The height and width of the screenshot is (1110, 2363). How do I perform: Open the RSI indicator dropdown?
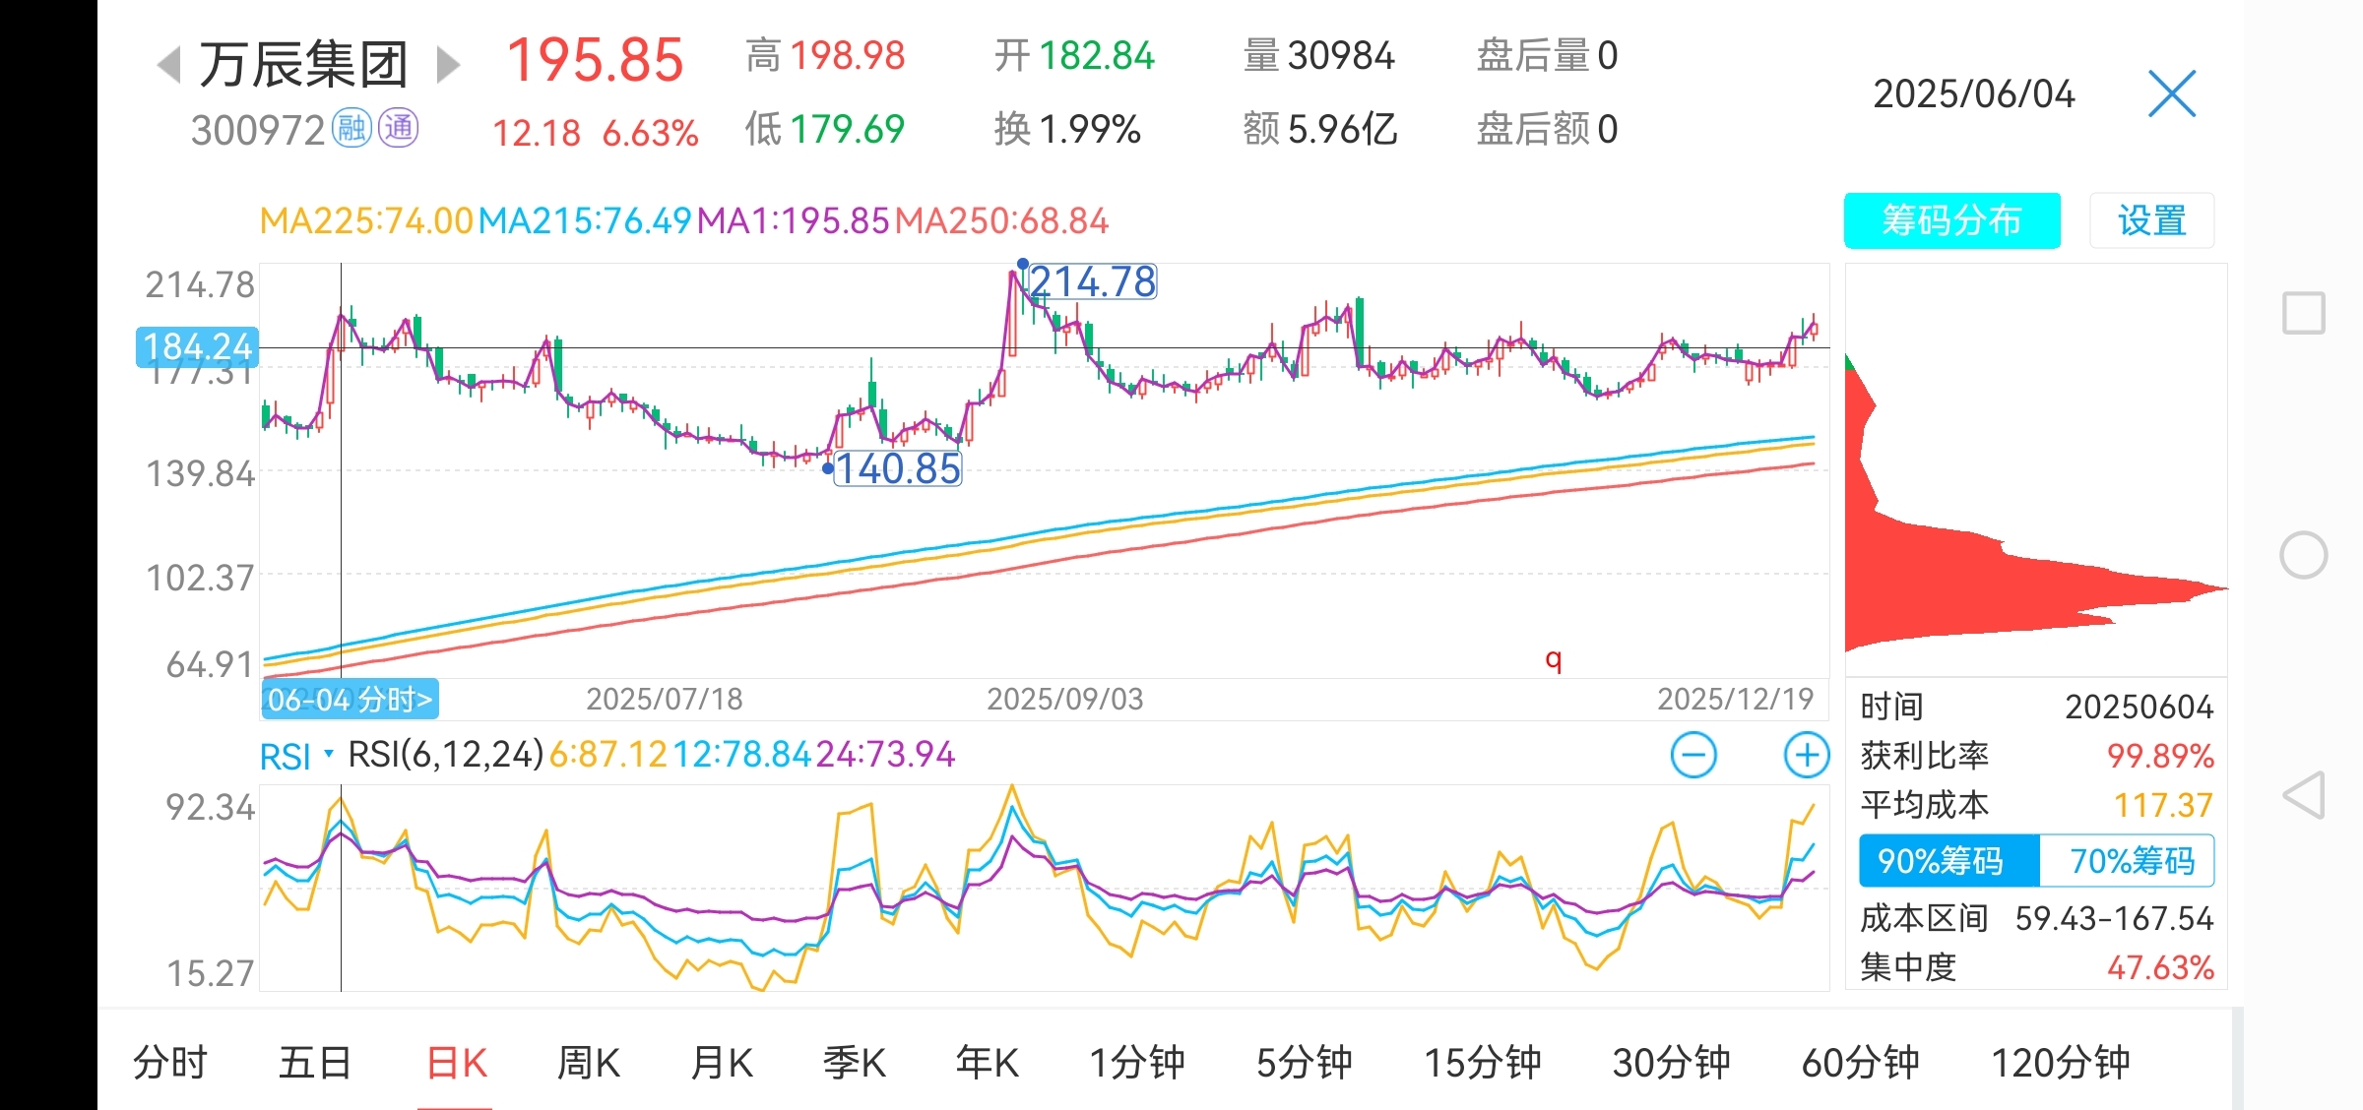[295, 756]
